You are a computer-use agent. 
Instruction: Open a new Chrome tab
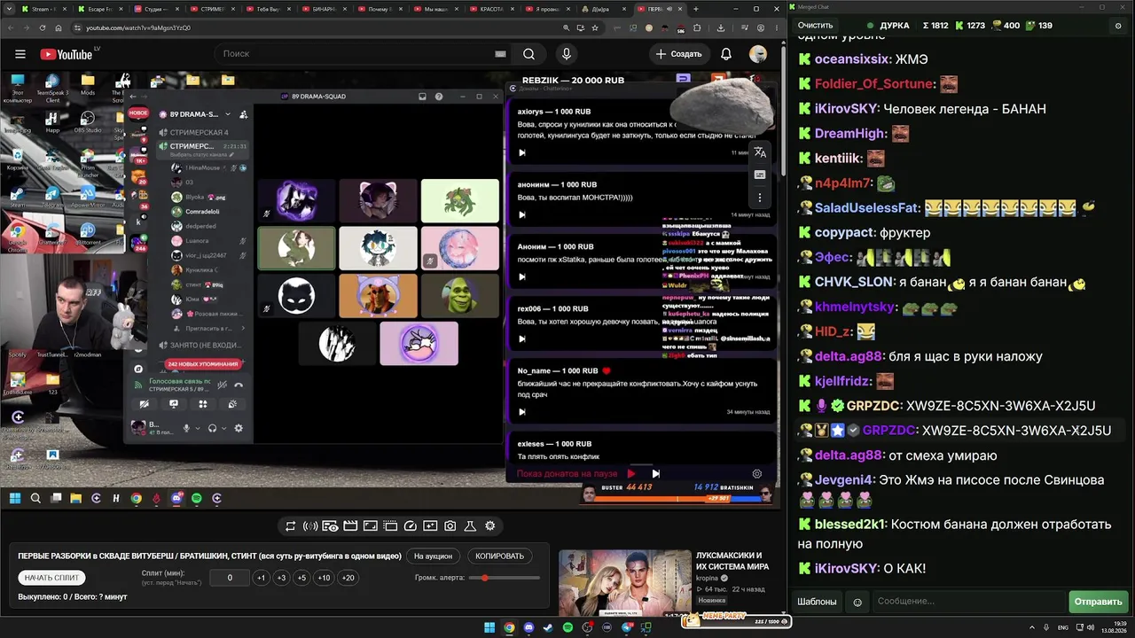pos(695,9)
